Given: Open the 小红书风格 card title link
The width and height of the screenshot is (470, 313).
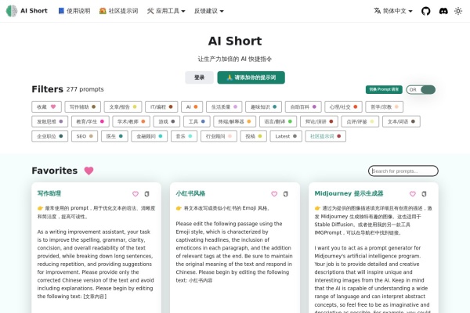Looking at the screenshot, I should (x=190, y=193).
